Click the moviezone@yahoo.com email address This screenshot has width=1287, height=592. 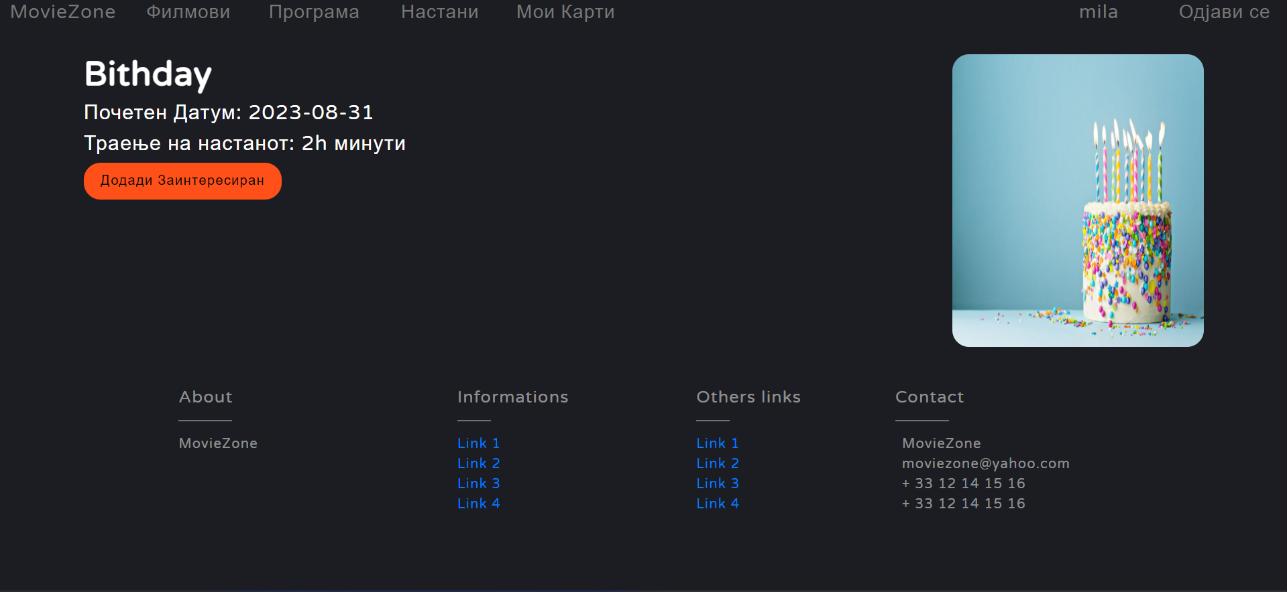coord(985,463)
